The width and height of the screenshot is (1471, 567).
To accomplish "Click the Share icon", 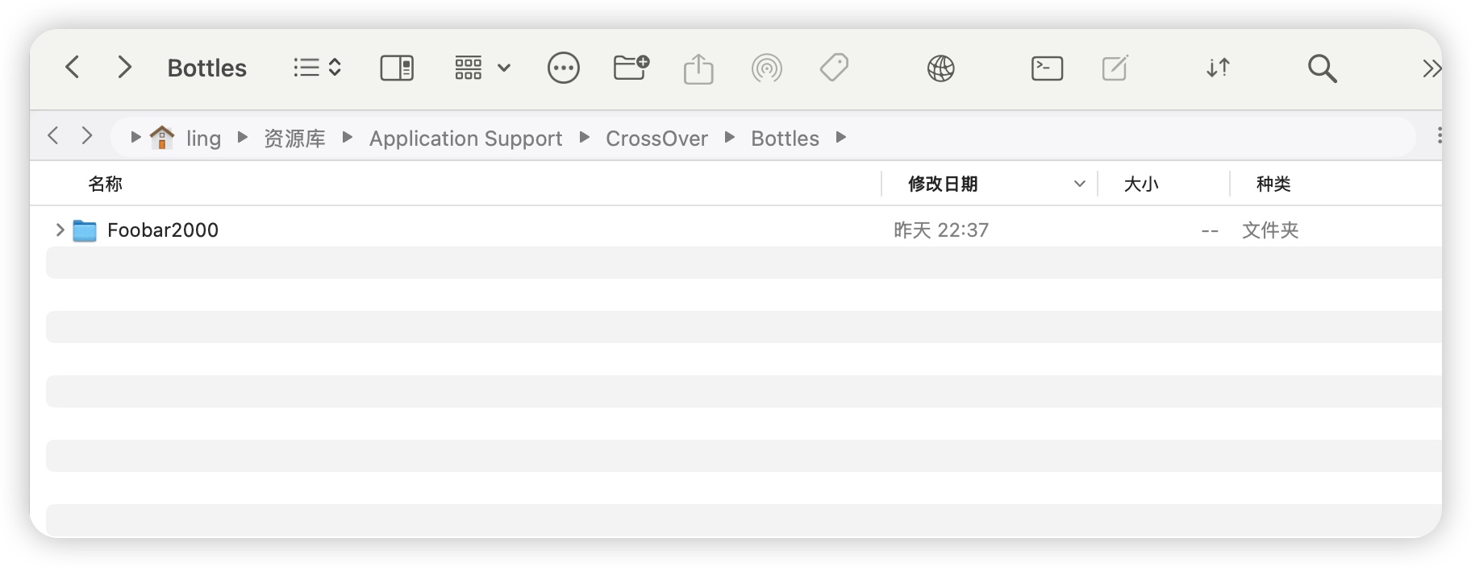I will (x=698, y=68).
